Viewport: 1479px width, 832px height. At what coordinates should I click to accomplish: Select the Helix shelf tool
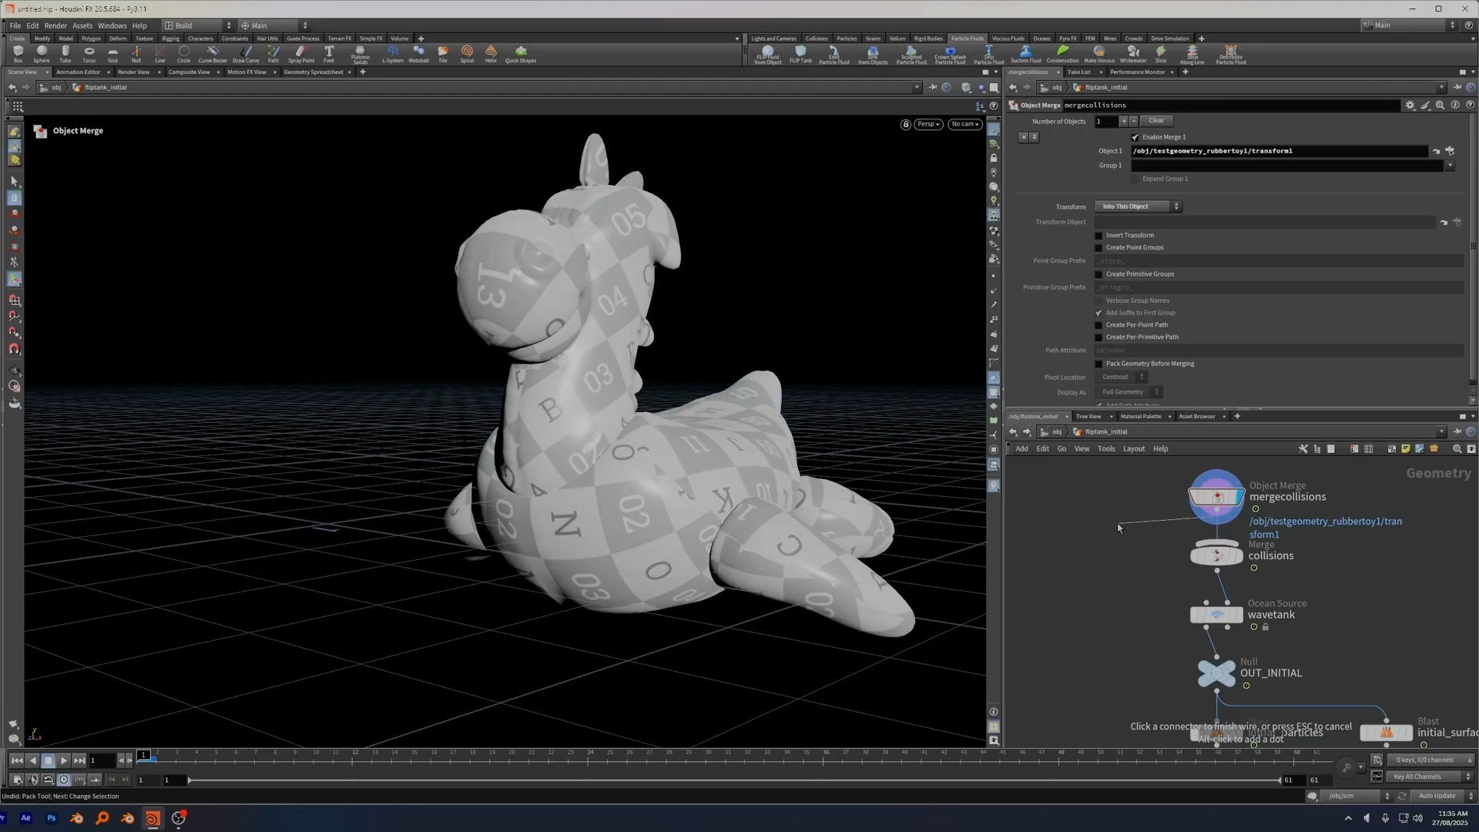point(491,54)
